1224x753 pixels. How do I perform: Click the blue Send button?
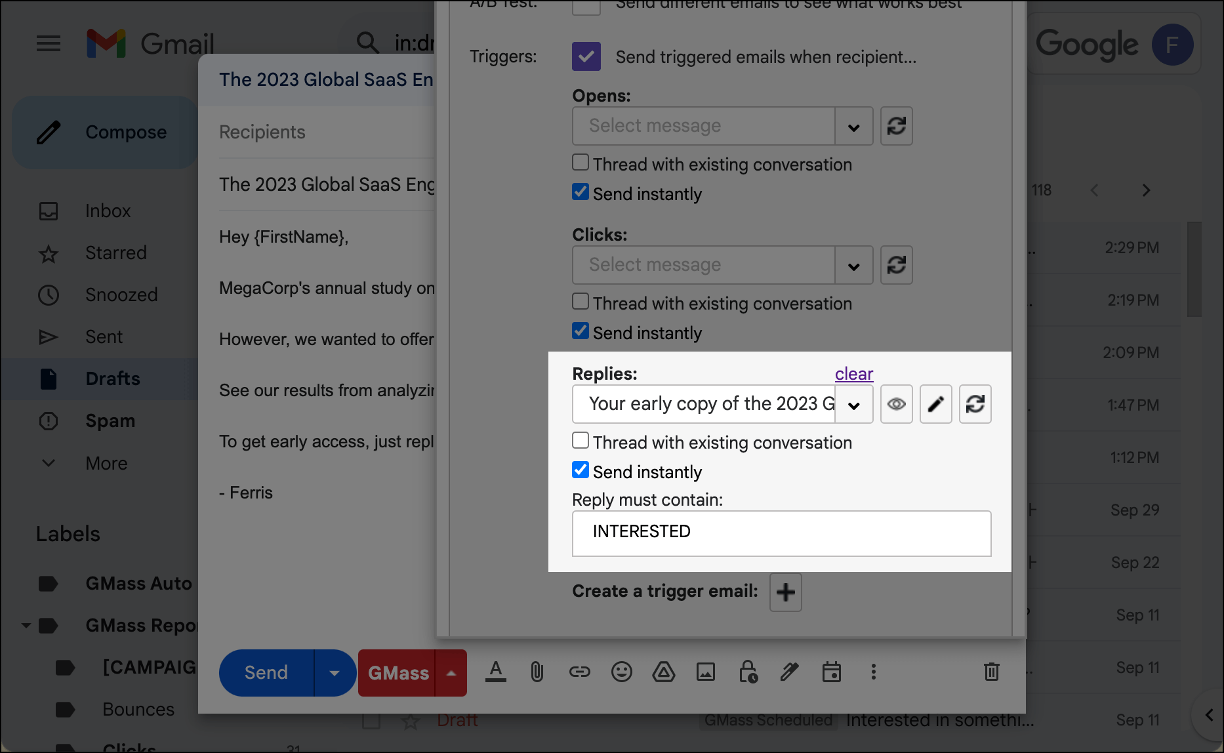point(266,673)
